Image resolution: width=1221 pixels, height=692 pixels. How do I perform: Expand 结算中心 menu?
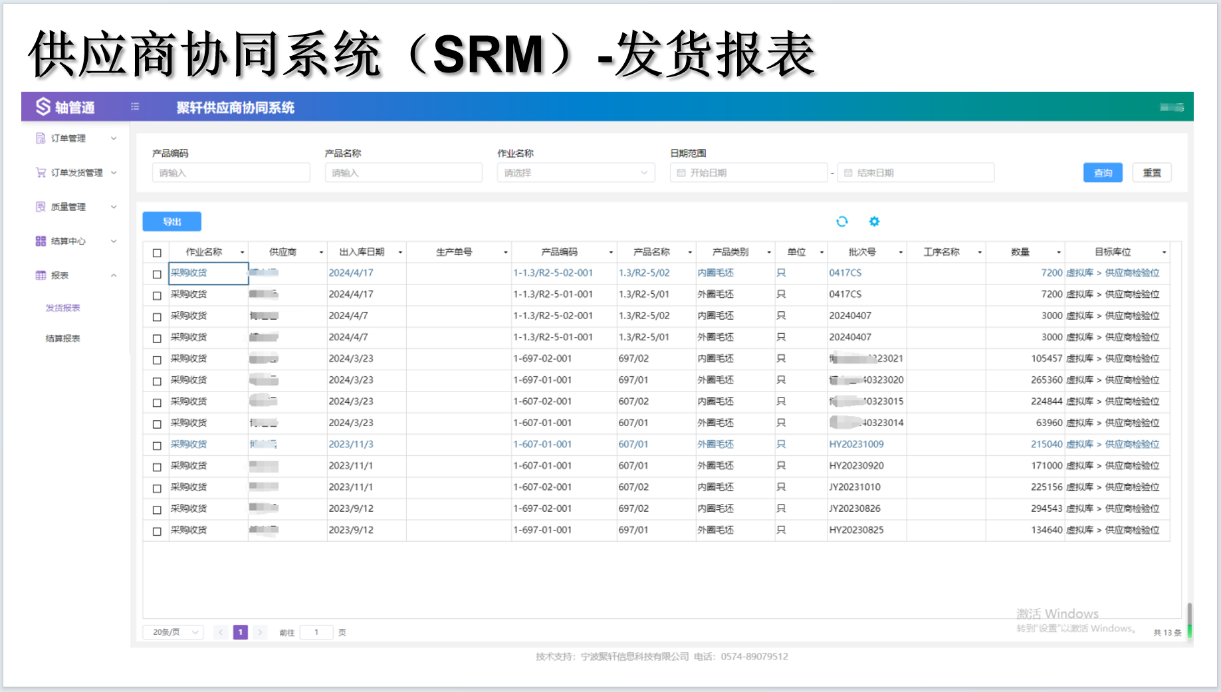114,241
